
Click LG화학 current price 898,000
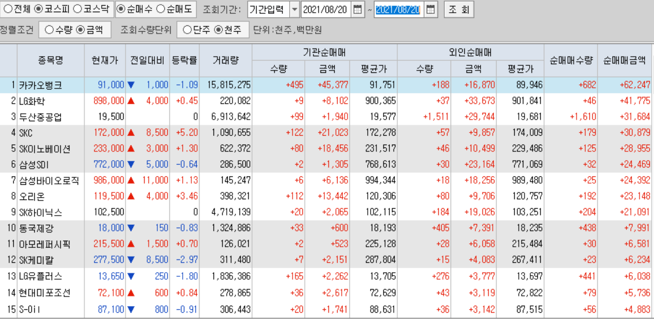coord(109,101)
